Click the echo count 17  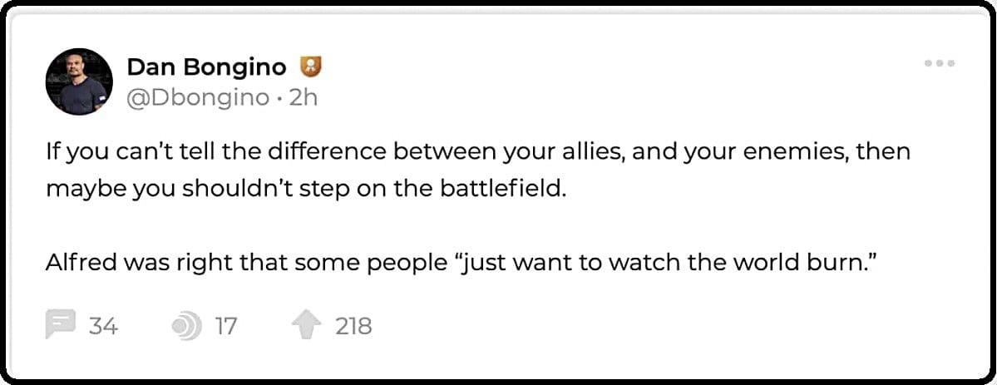(225, 326)
